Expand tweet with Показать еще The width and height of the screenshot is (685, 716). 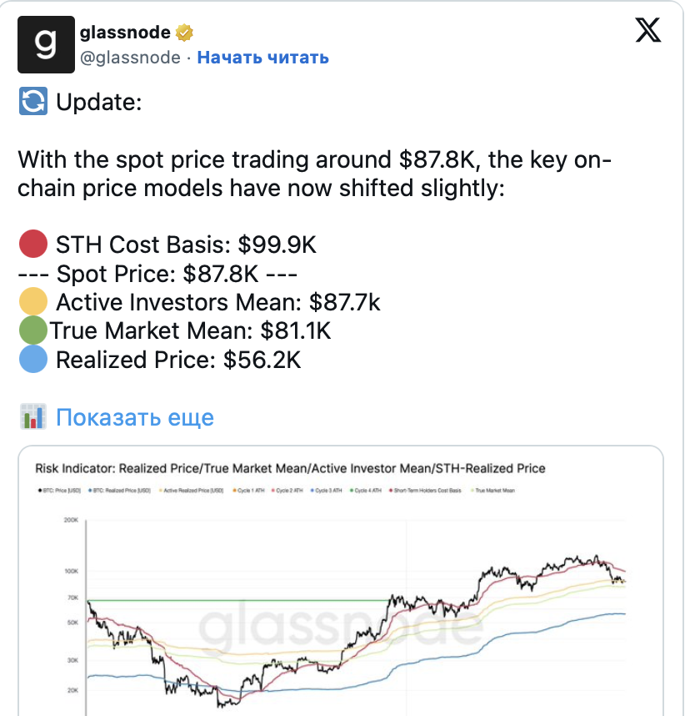tap(134, 417)
